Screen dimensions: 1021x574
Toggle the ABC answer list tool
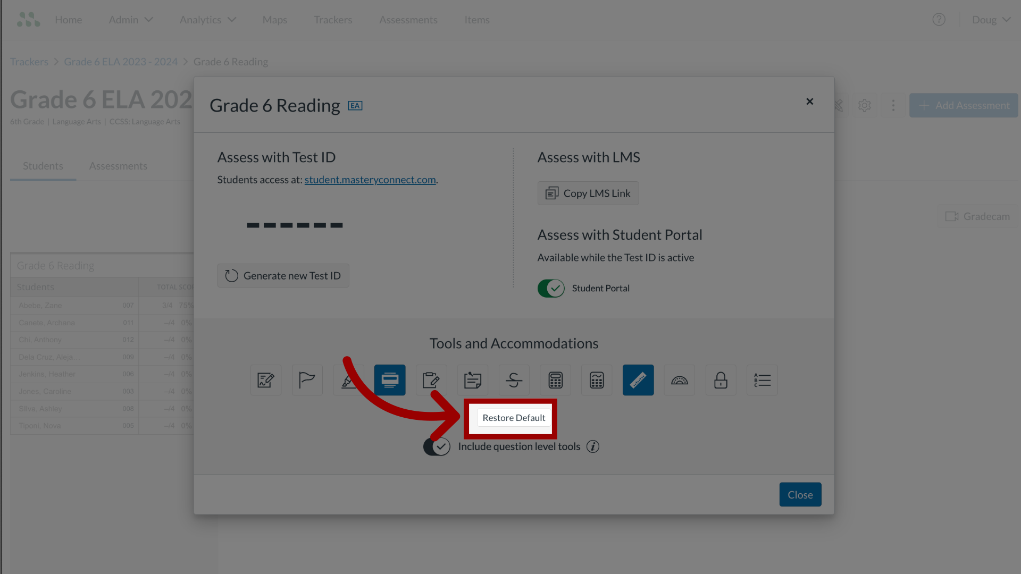pyautogui.click(x=762, y=380)
